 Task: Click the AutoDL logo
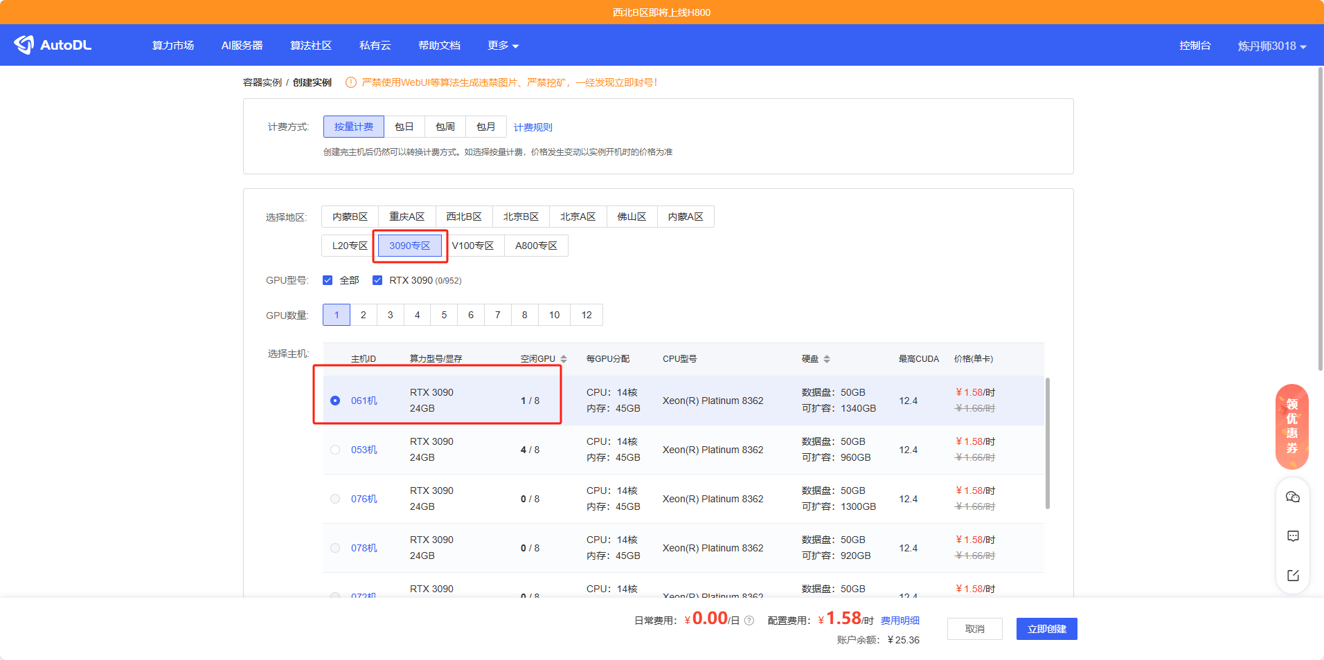pos(53,45)
